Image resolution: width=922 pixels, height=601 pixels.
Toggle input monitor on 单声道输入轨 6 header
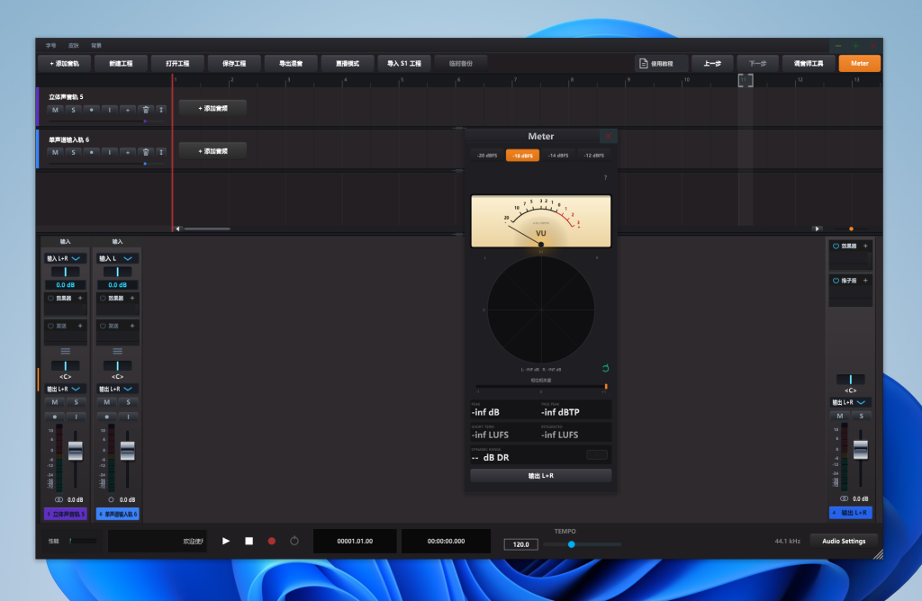click(109, 152)
